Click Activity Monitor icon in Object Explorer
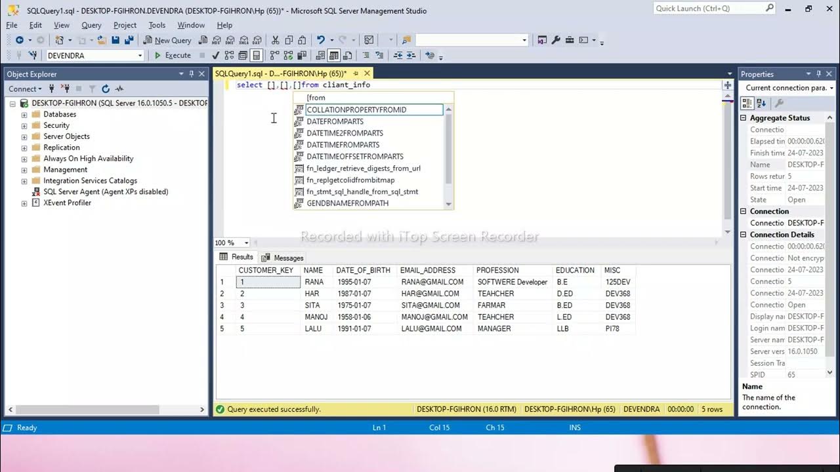840x472 pixels. (x=119, y=88)
